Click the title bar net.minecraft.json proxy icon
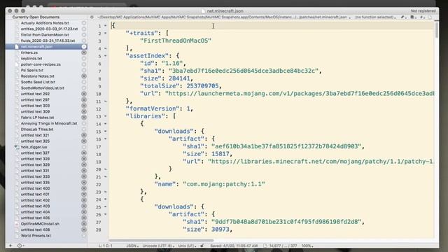Image resolution: width=448 pixels, height=252 pixels. pos(203,11)
